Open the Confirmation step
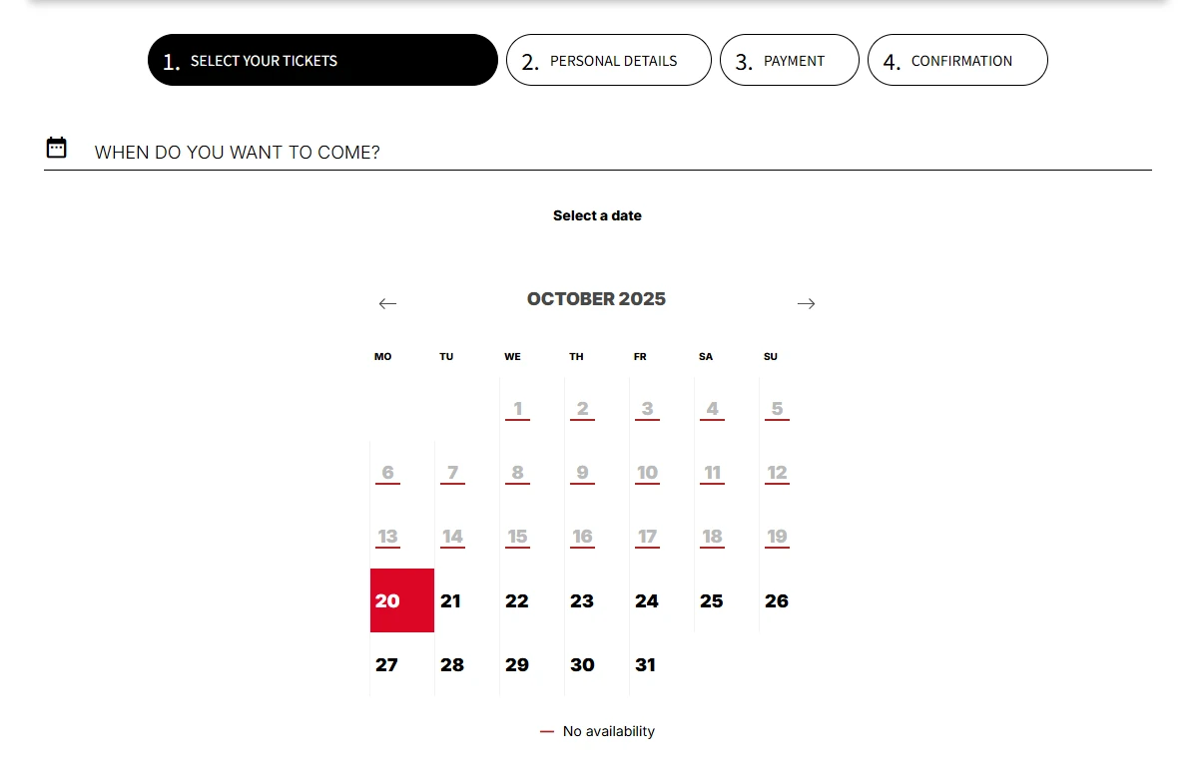 956,61
